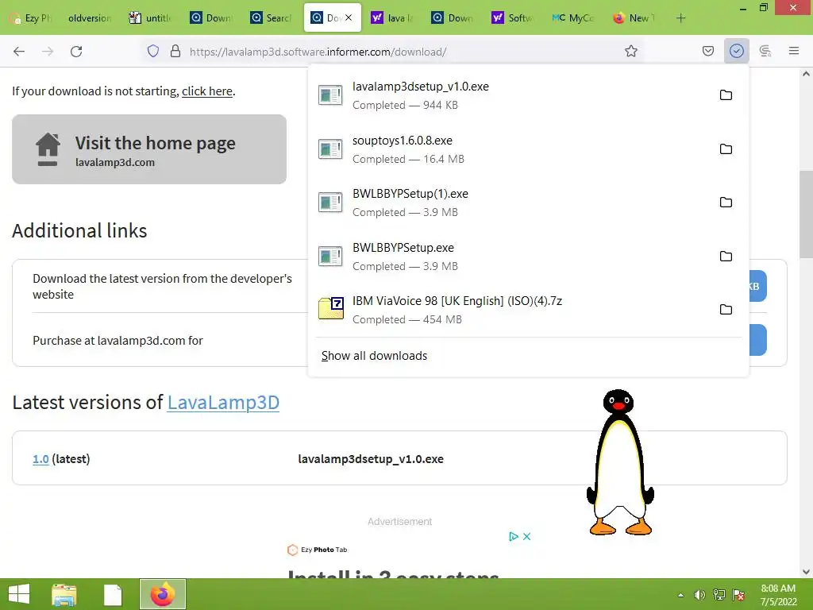
Task: Click the lavalamp3dsetup_v1.0.exe filename in versions table
Action: (371, 459)
